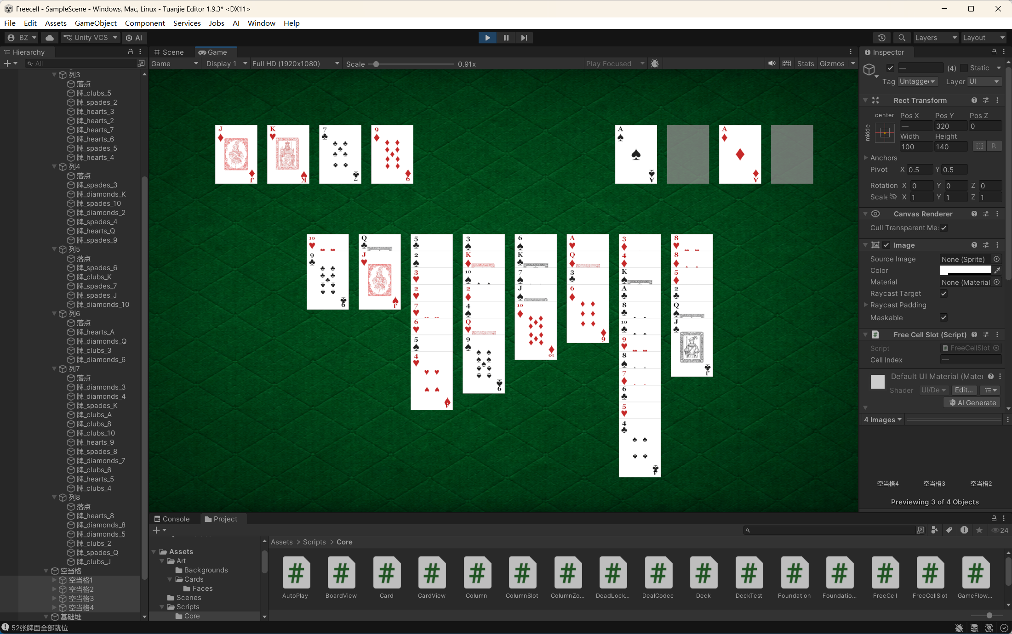Image resolution: width=1012 pixels, height=634 pixels.
Task: Toggle the Stats button
Action: pos(806,63)
